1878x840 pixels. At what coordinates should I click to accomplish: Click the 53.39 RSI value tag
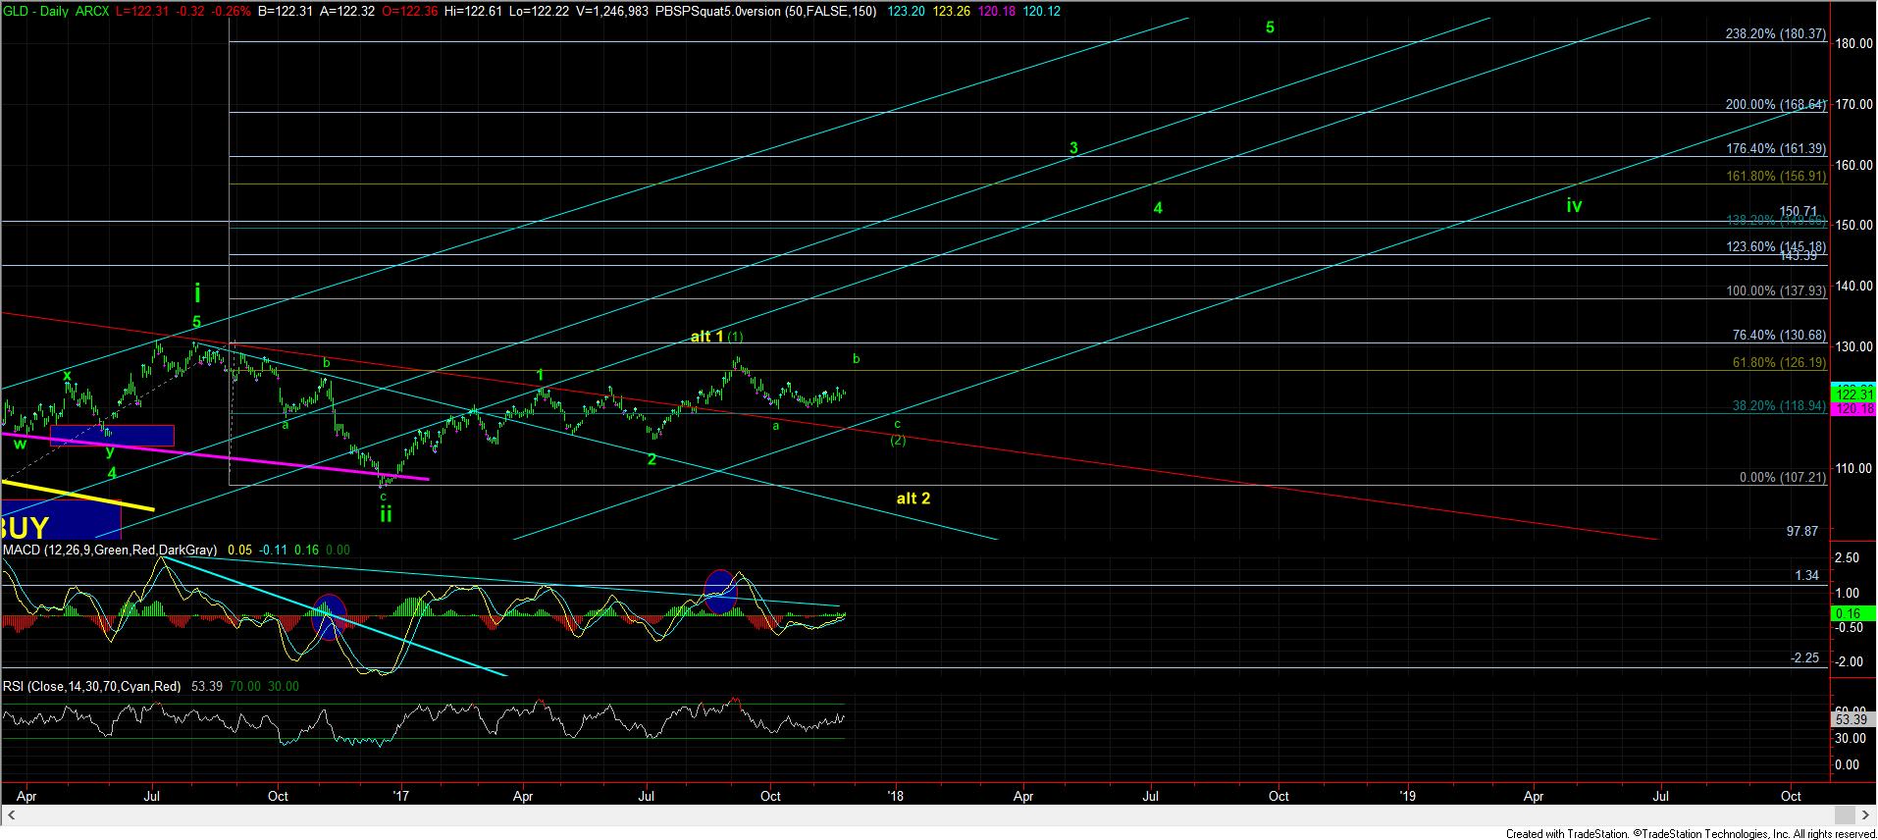pos(1853,719)
